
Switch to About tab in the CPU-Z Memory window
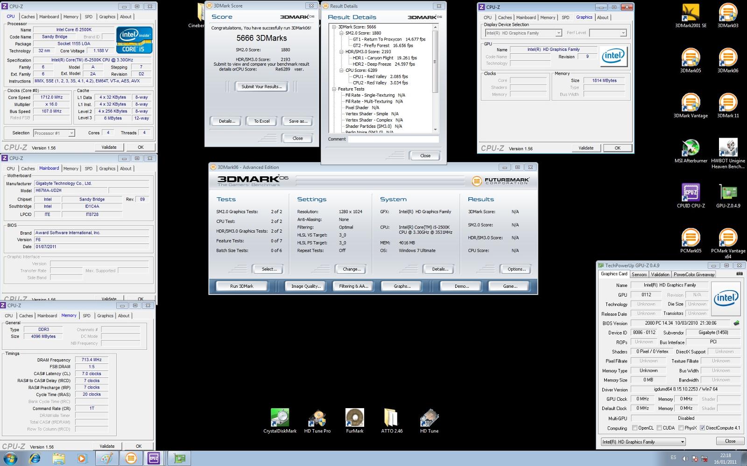124,316
